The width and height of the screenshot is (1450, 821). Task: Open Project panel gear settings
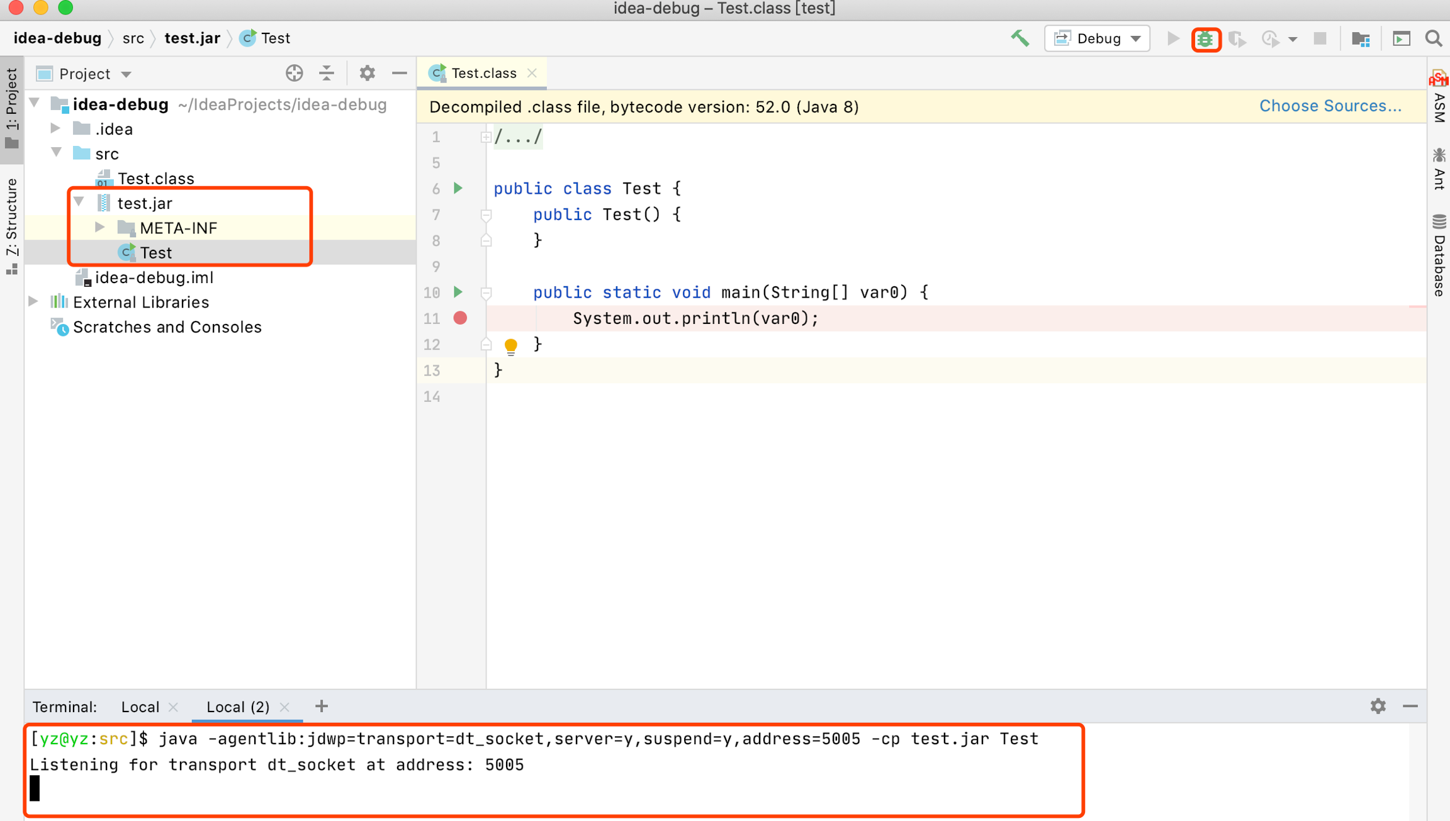[x=367, y=74]
